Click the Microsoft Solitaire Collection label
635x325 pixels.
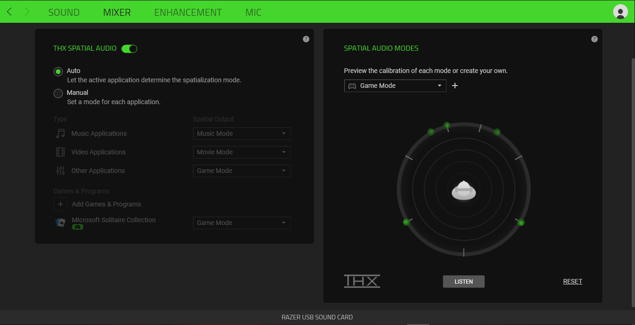point(114,220)
